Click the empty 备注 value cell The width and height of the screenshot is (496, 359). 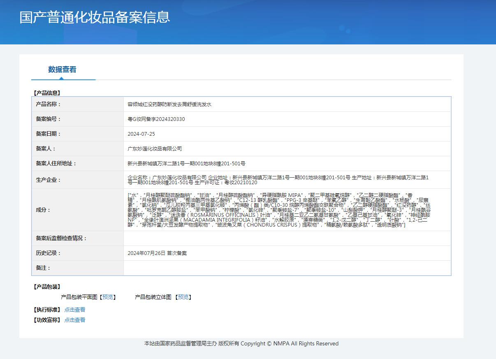coord(287,268)
